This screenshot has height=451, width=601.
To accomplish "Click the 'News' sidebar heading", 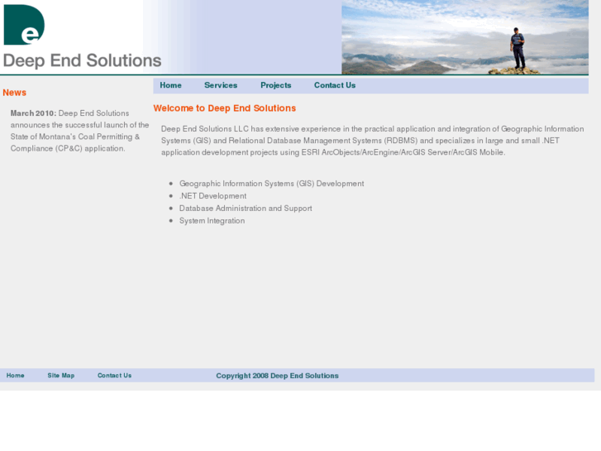I will coord(15,93).
